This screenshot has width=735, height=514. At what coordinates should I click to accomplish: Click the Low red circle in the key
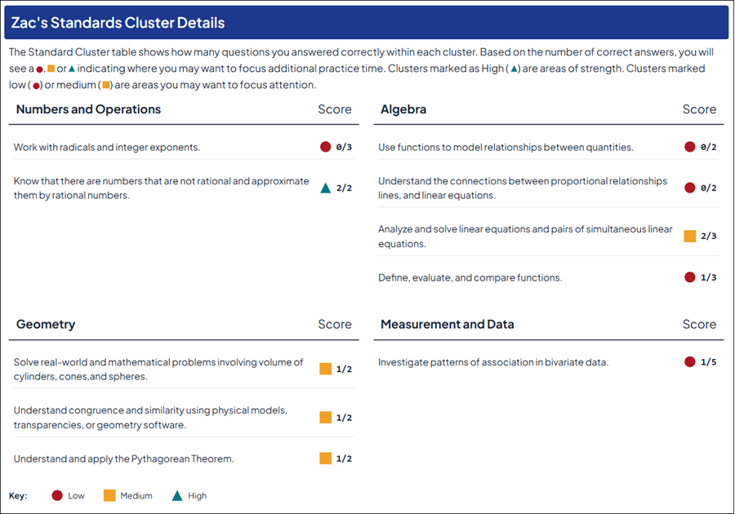point(57,495)
